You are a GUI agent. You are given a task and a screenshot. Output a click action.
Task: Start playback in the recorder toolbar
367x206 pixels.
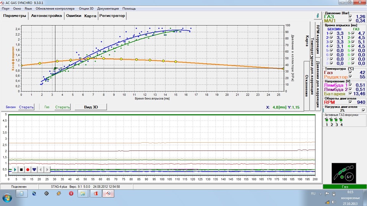15,169
